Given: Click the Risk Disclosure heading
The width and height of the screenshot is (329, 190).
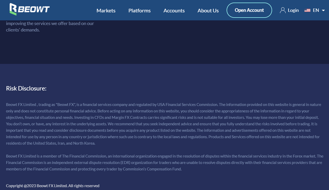Looking at the screenshot, I should tap(26, 88).
